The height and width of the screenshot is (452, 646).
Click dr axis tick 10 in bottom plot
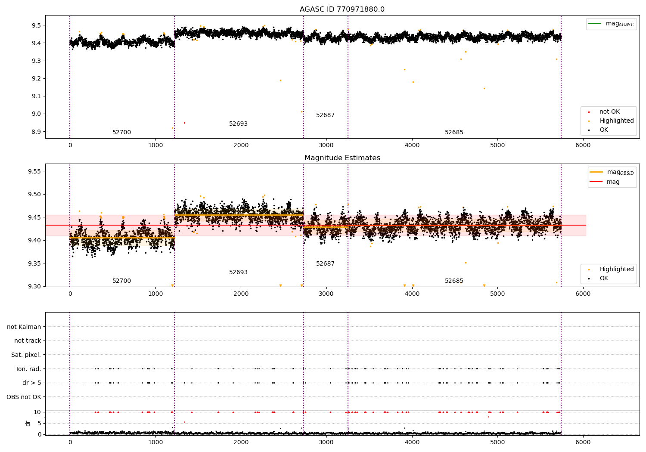[x=37, y=412]
